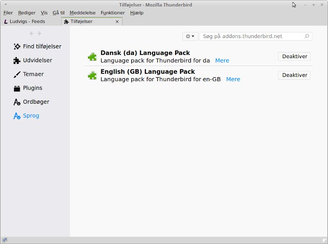Open the Hjælp menu
This screenshot has width=328, height=244.
click(137, 13)
